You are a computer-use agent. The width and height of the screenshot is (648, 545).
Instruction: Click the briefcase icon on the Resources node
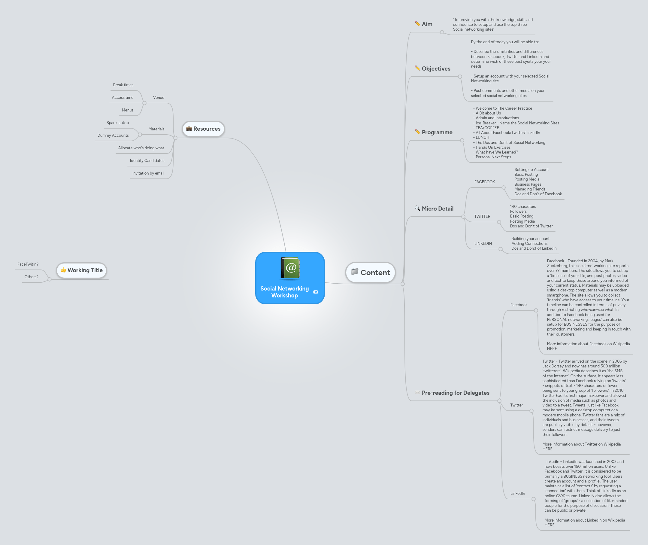(x=189, y=129)
